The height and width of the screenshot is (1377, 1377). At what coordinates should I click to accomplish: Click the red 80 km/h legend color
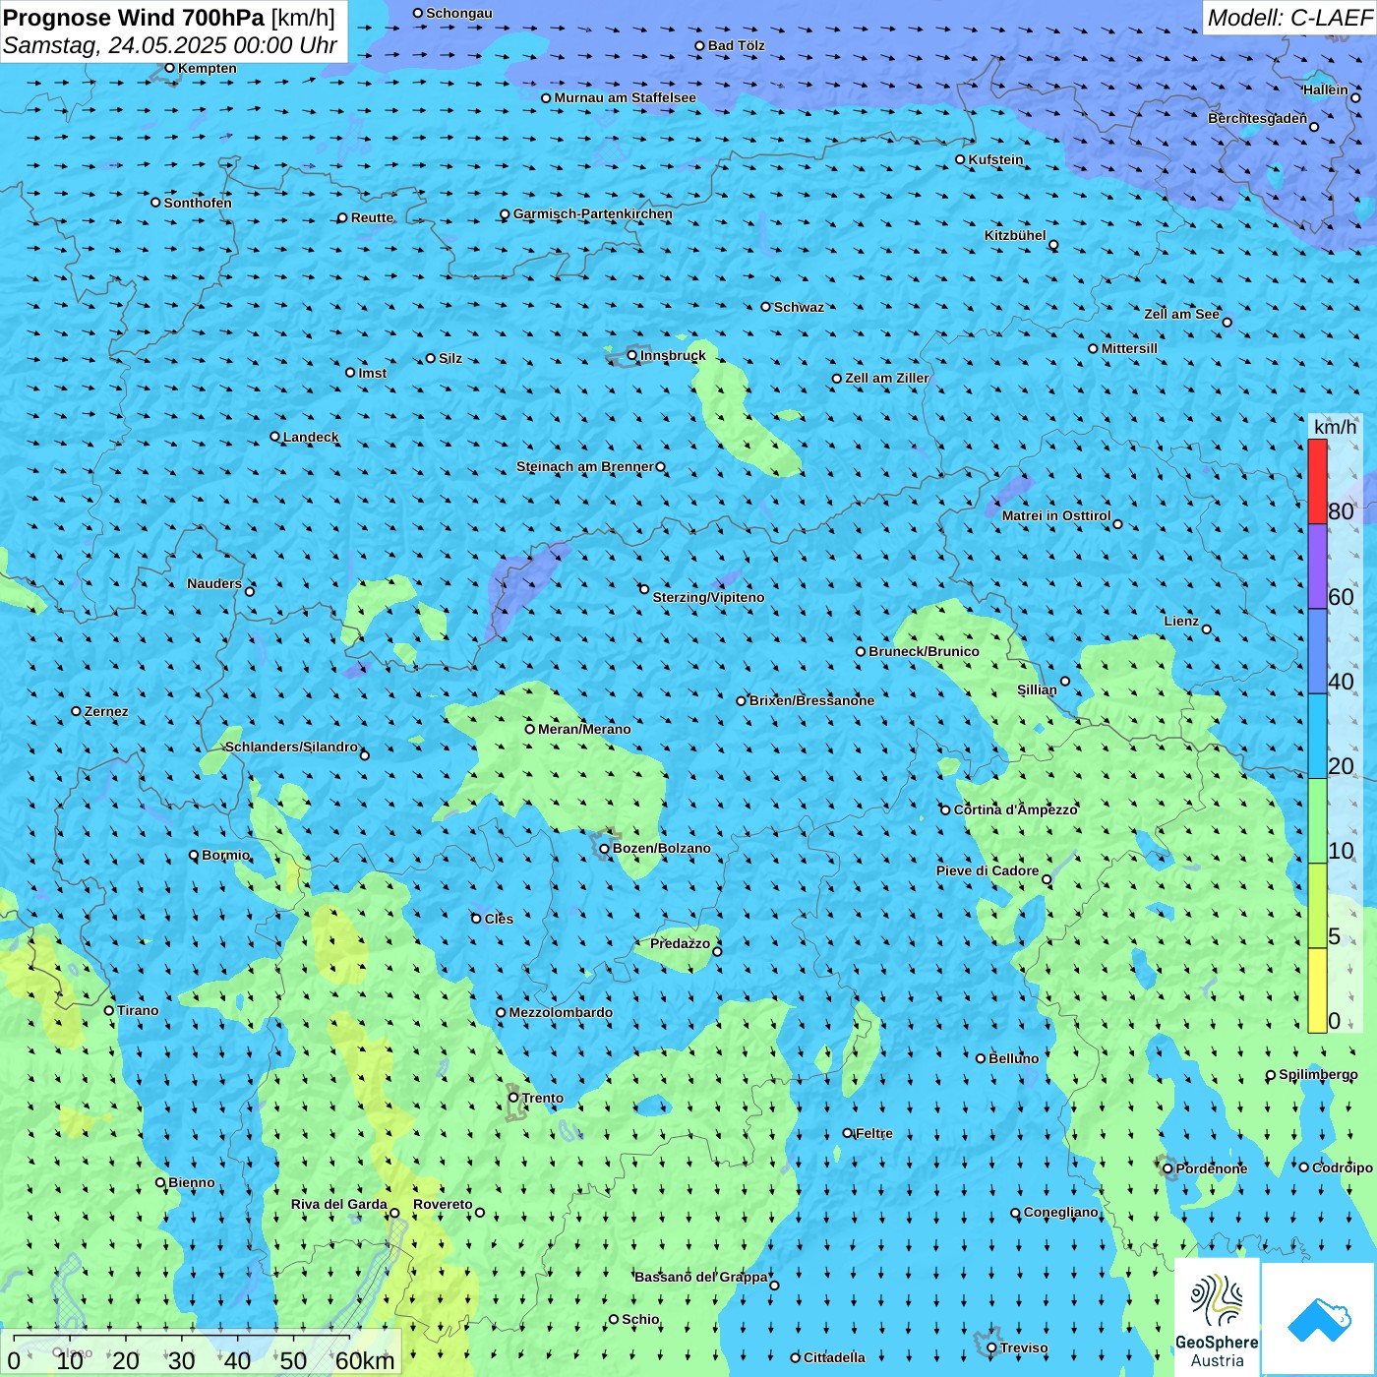click(1317, 481)
